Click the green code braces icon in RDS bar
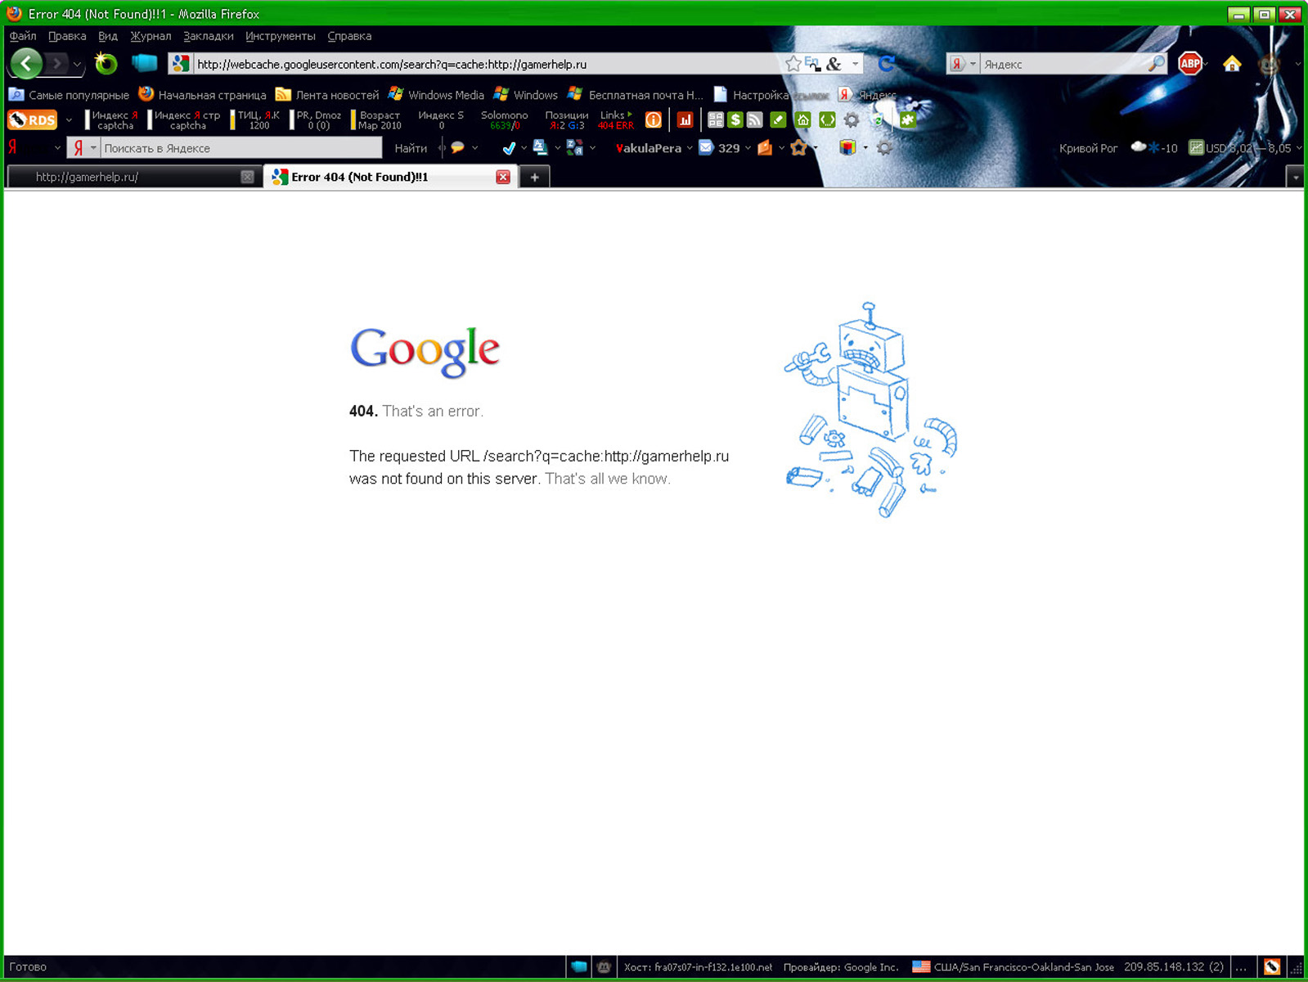 827,120
